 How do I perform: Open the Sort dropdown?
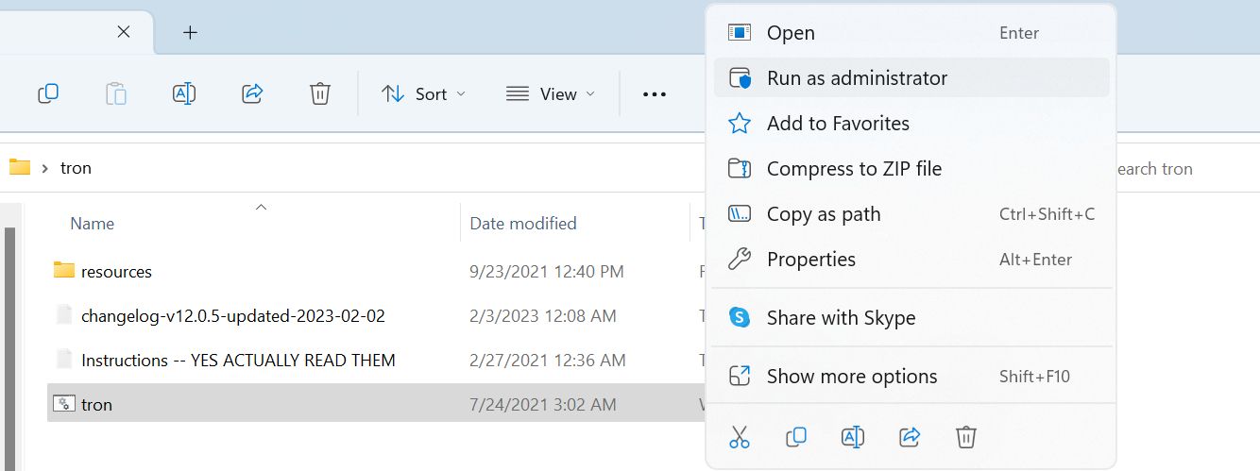pos(423,93)
